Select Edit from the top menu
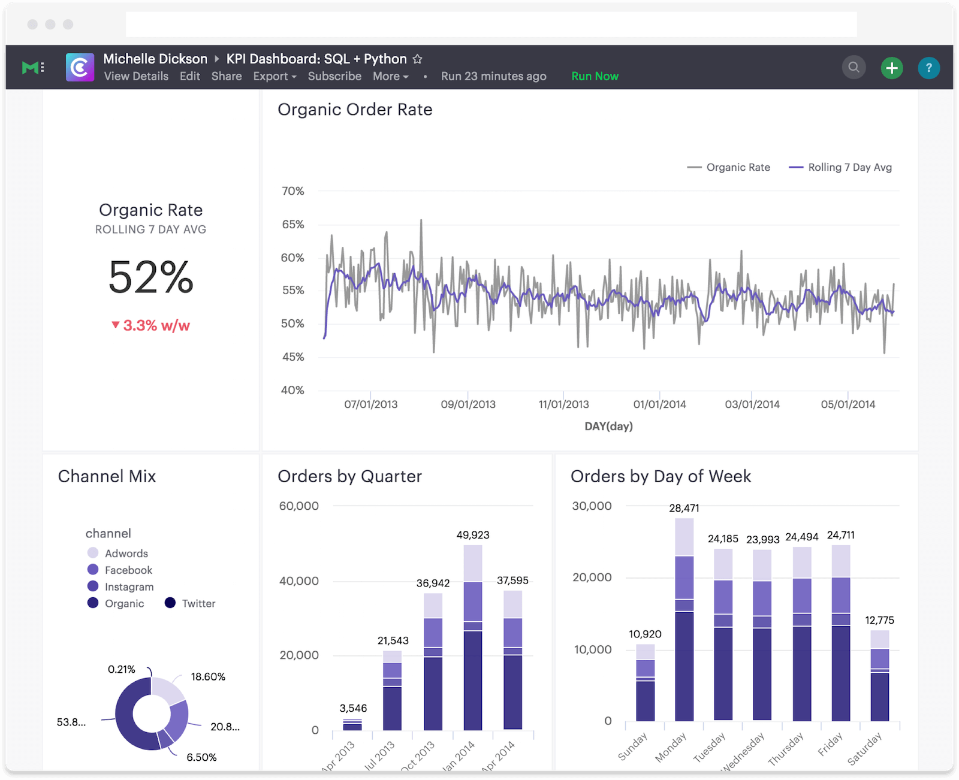This screenshot has height=780, width=959. [189, 76]
